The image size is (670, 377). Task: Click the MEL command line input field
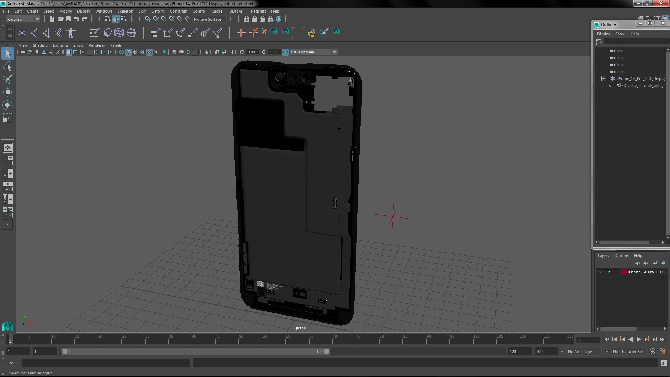coord(106,363)
